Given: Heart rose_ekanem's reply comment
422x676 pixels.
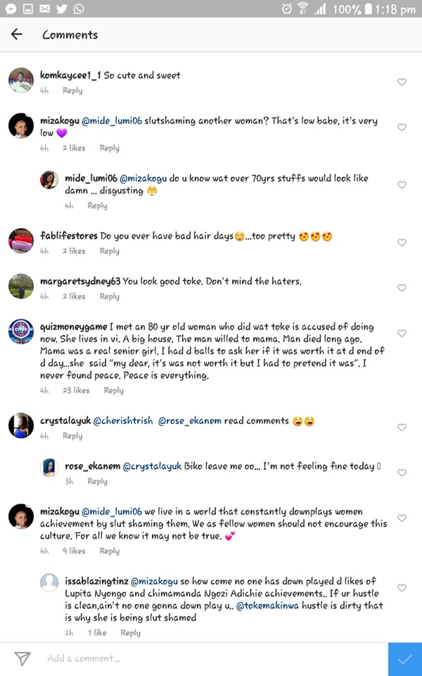Looking at the screenshot, I should pyautogui.click(x=402, y=472).
